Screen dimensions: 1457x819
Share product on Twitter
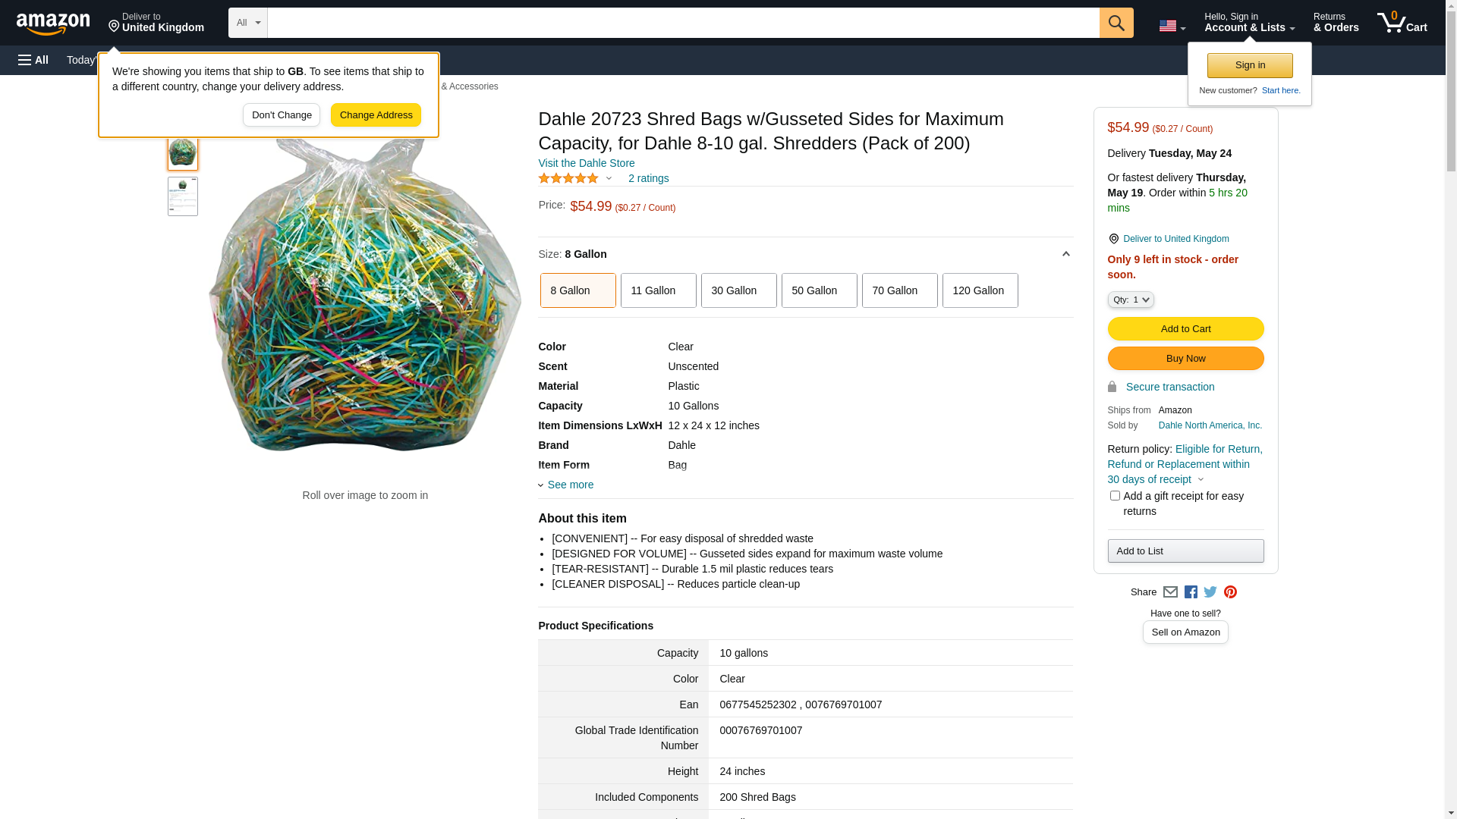[1210, 592]
